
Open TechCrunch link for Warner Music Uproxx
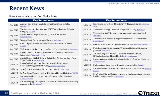tap(58, 40)
